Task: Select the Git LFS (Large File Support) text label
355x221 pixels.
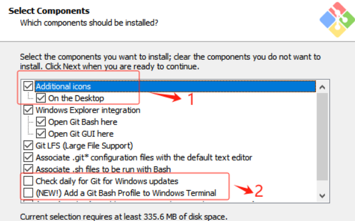Action: [84, 146]
